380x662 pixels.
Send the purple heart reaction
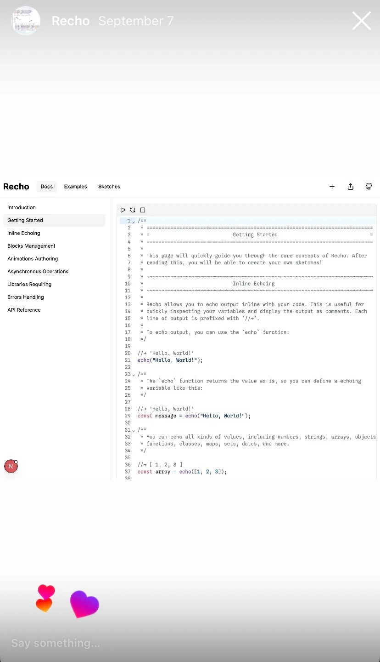pyautogui.click(x=84, y=604)
